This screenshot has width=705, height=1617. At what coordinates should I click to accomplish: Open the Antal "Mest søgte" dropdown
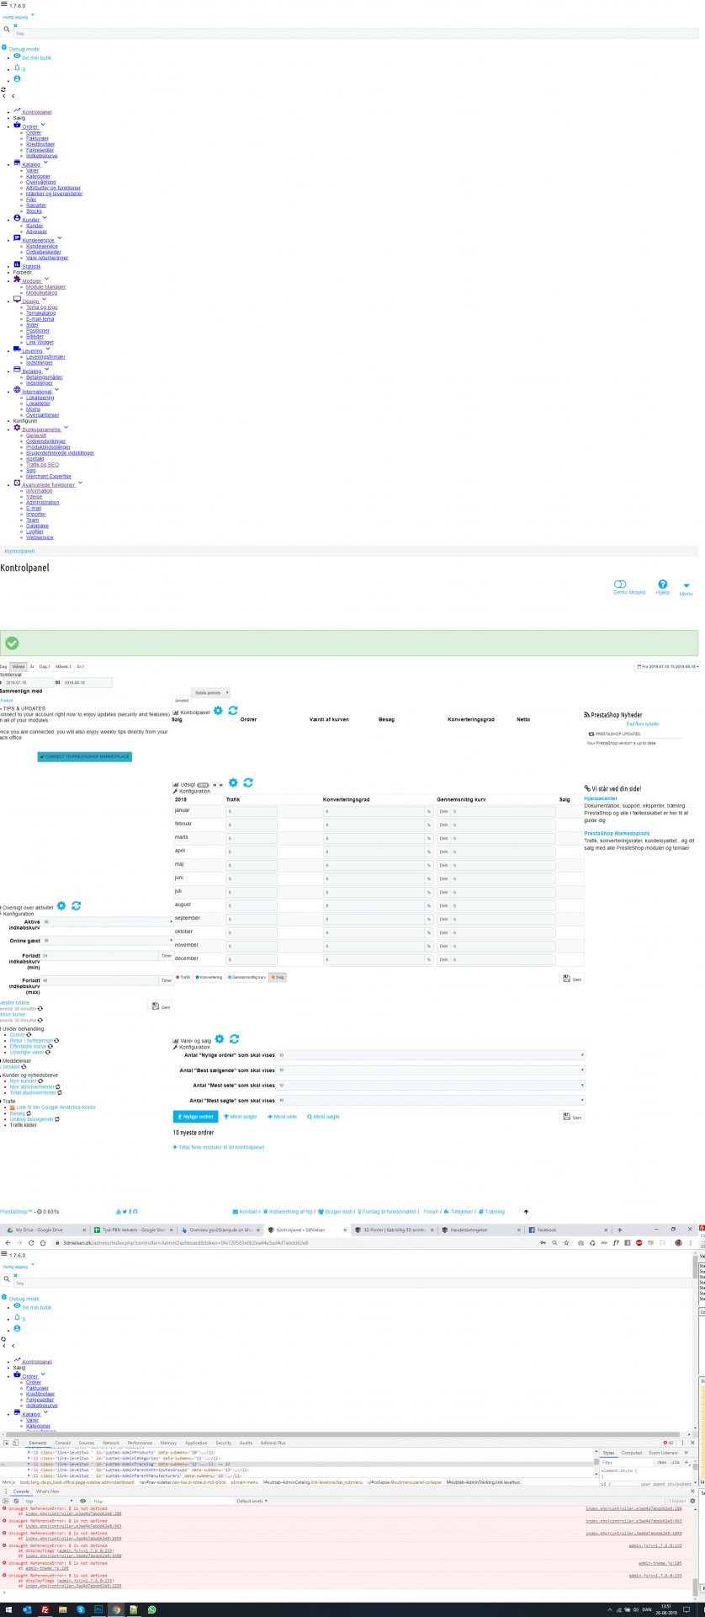tap(432, 1100)
